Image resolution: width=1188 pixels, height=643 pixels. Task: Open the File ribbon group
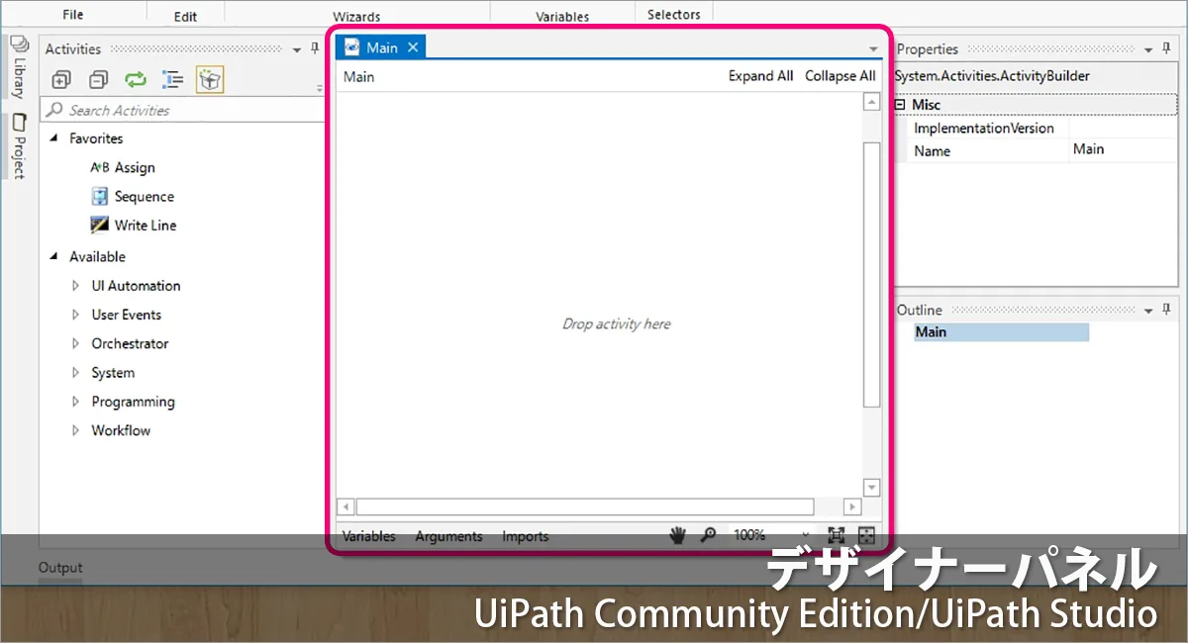coord(72,14)
